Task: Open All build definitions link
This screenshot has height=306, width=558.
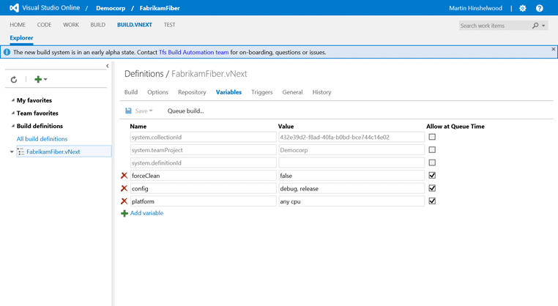Action: [x=42, y=139]
